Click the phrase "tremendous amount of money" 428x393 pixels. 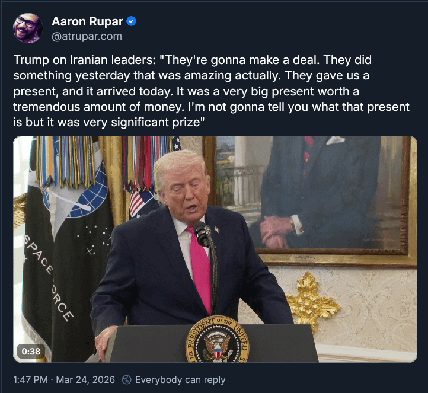97,107
